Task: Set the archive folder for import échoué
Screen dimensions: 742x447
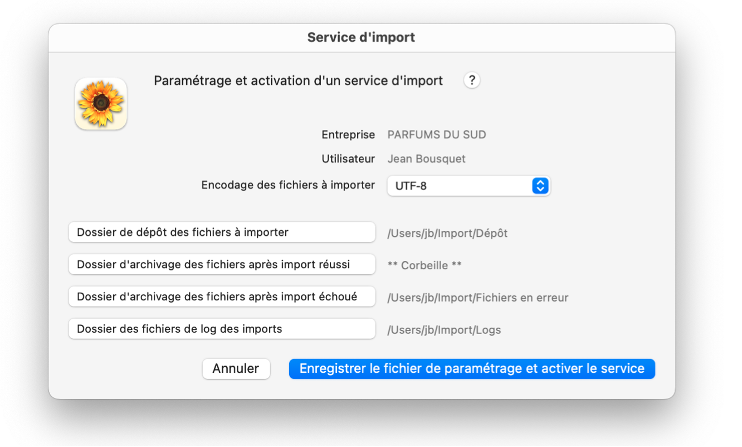Action: (x=222, y=297)
